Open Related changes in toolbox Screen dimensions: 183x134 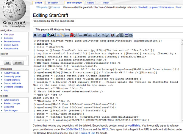(x=12, y=103)
